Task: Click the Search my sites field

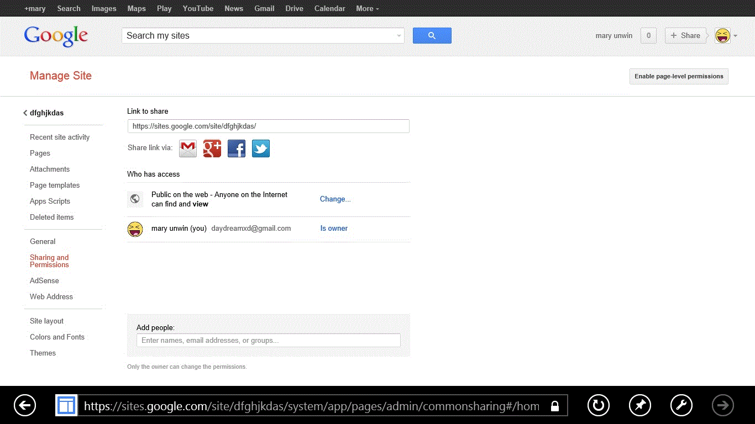Action: pyautogui.click(x=263, y=35)
